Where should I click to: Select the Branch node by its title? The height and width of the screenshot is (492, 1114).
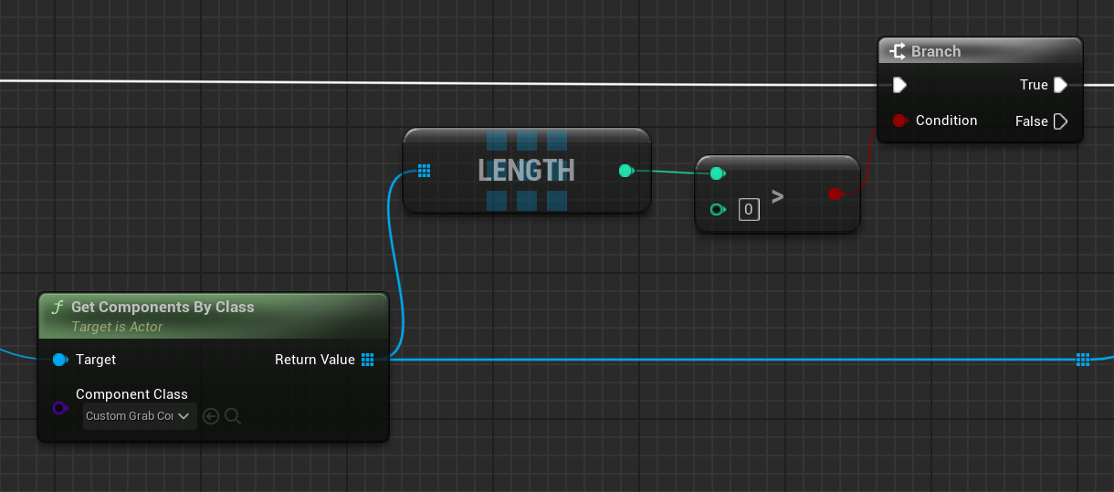coord(936,51)
